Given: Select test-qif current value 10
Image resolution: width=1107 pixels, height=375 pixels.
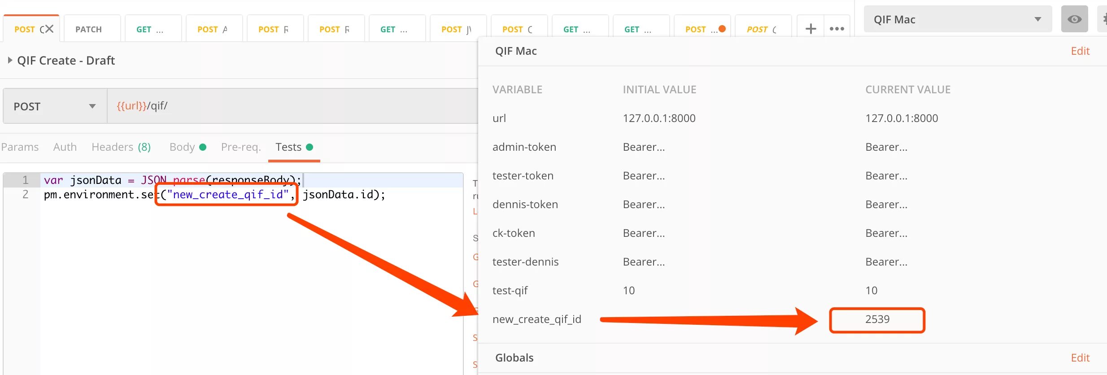Looking at the screenshot, I should (x=872, y=291).
